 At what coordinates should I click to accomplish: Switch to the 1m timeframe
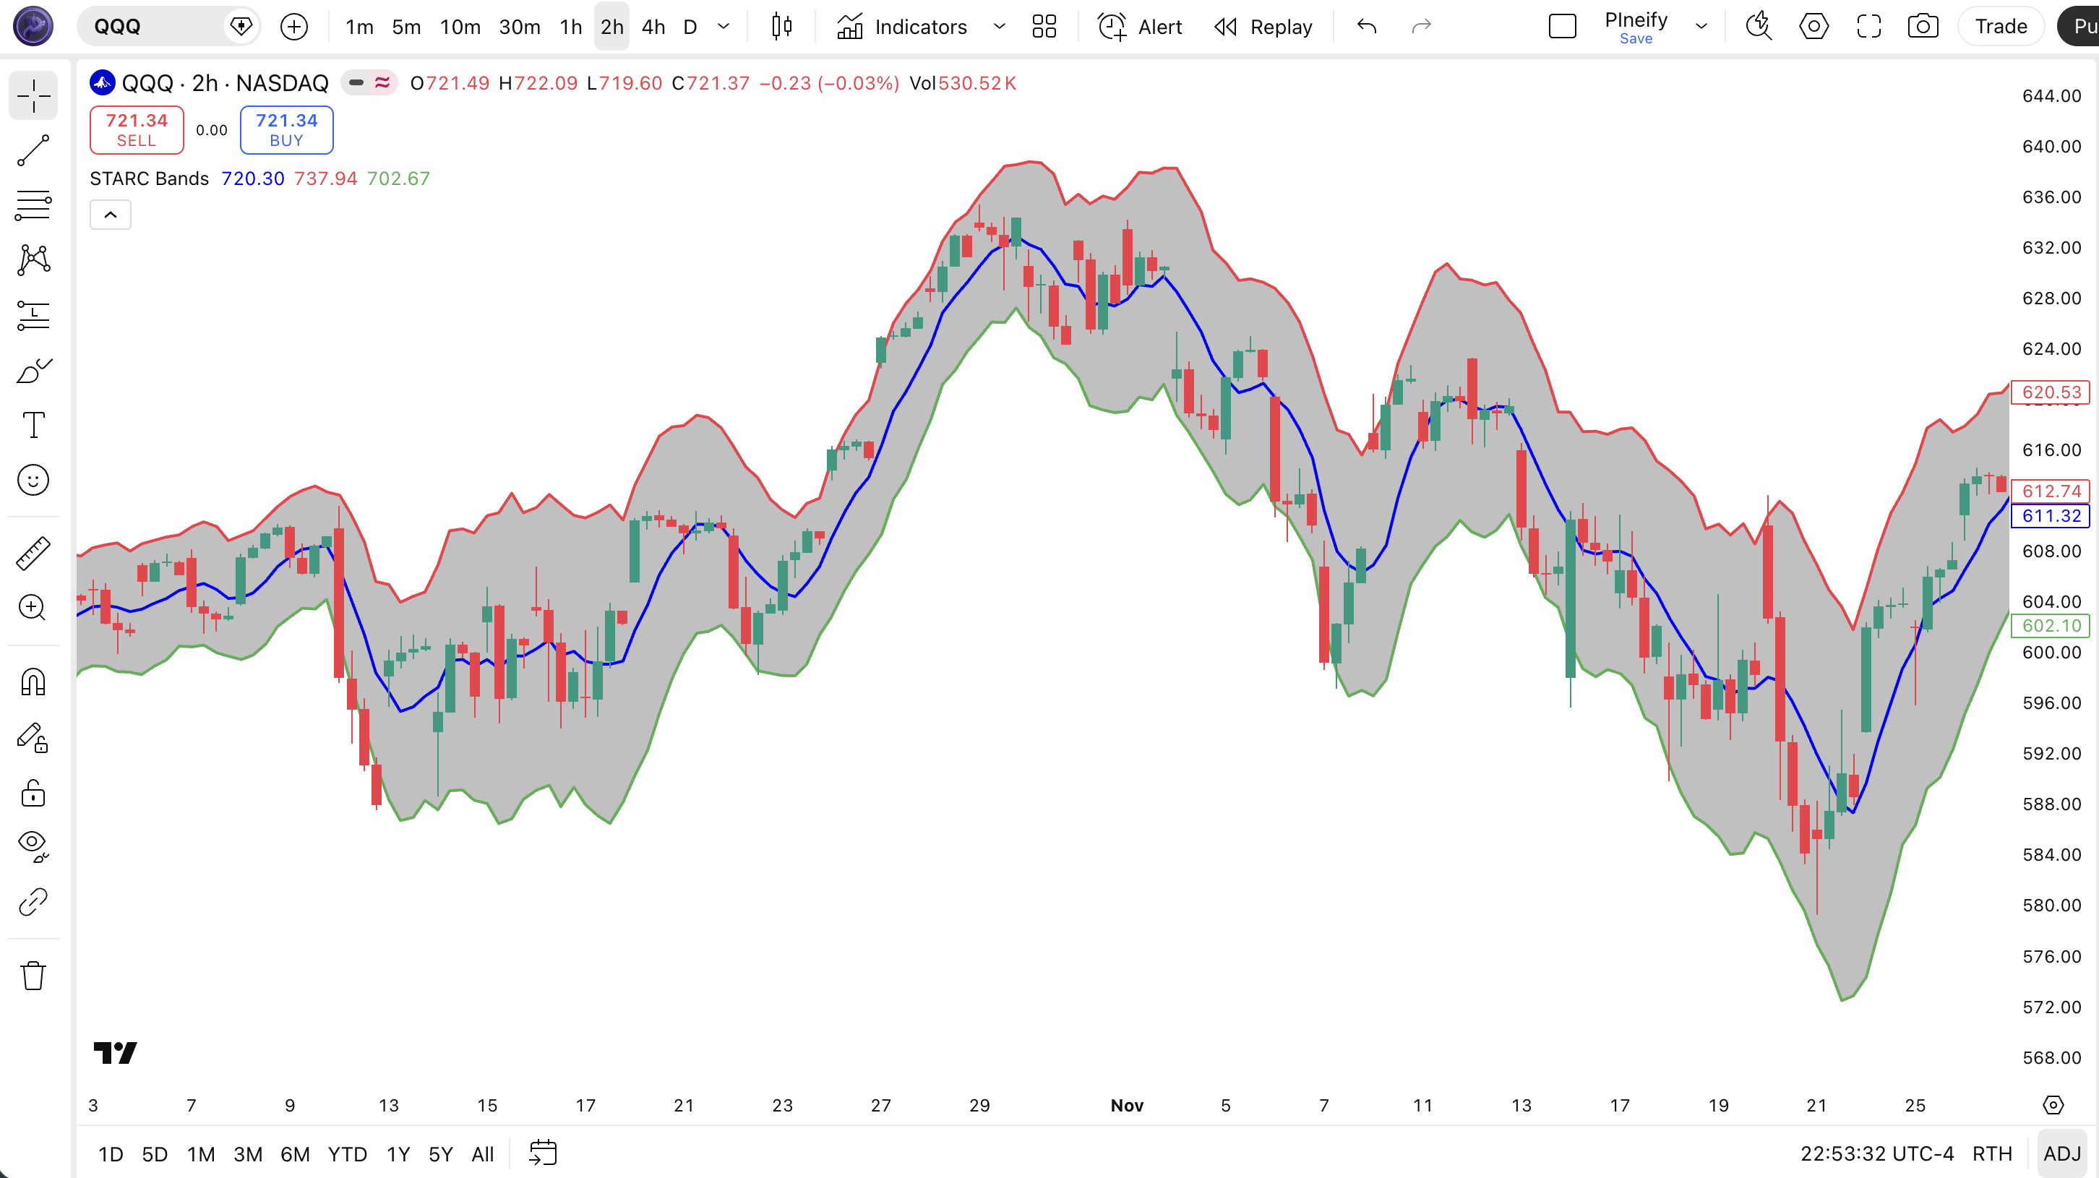(359, 27)
